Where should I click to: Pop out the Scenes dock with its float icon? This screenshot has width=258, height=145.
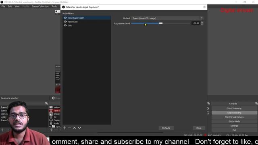[x=46, y=104]
